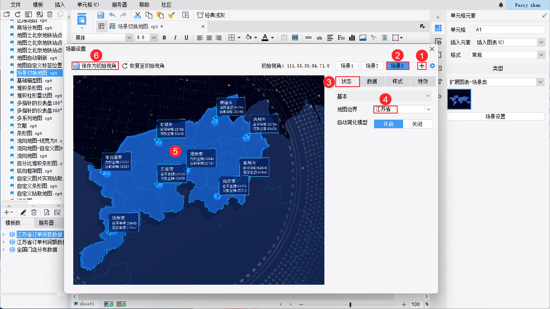
Task: Click the notification bell icon
Action: point(501,5)
